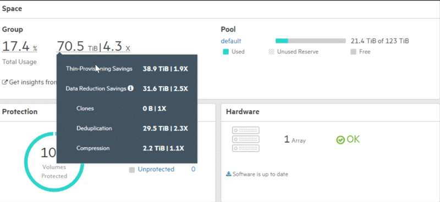Click the Unprotected count 0

[194, 170]
